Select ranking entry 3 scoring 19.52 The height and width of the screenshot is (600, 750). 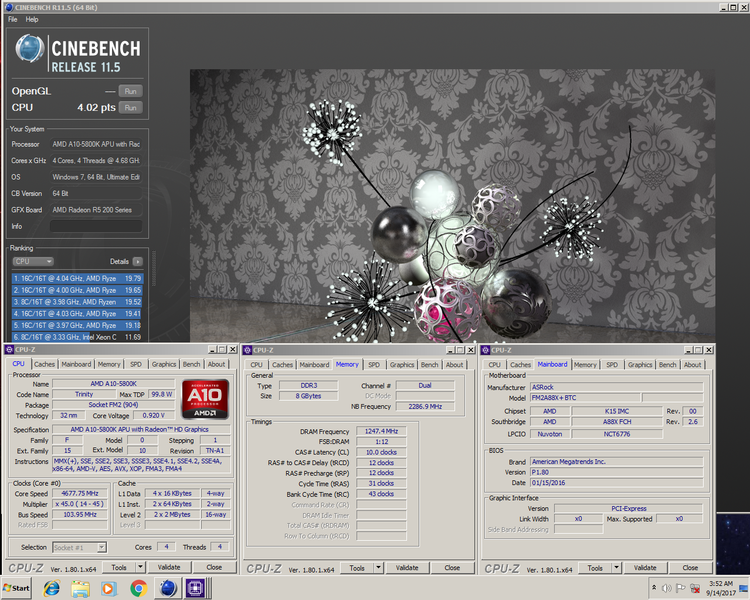click(77, 302)
